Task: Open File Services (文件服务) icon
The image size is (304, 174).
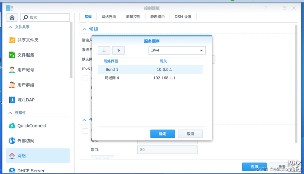Action: (x=12, y=55)
